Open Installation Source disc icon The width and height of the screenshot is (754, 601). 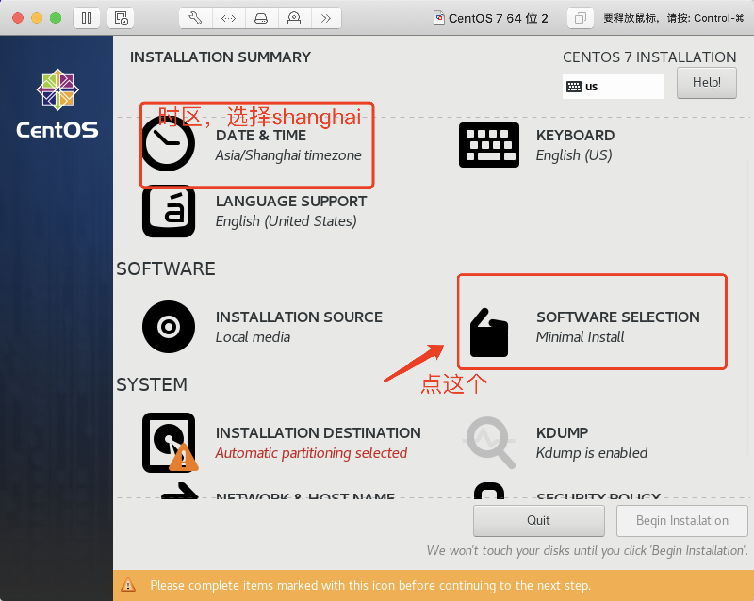[x=169, y=327]
